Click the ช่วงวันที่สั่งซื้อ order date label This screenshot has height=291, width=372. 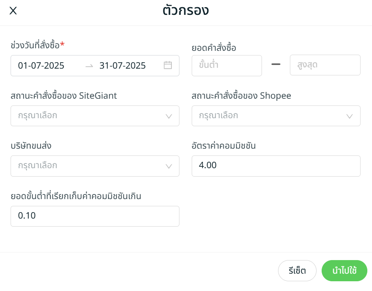[35, 45]
